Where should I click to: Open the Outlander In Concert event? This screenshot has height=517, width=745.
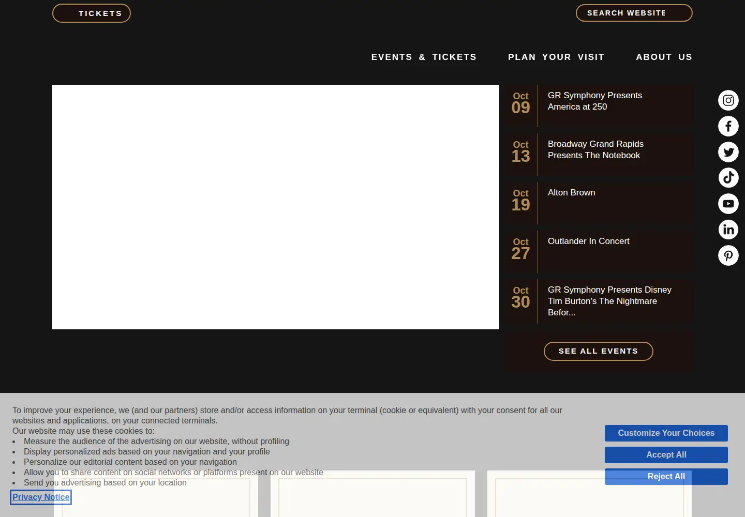pos(589,241)
